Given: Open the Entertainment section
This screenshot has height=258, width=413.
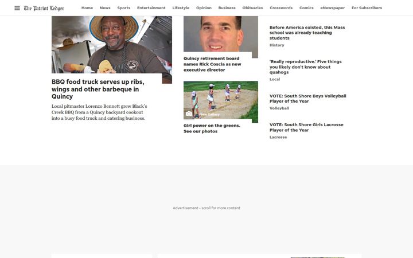Looking at the screenshot, I should tap(151, 8).
